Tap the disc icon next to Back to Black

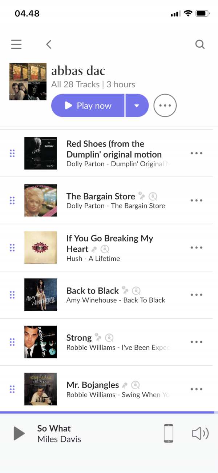[136, 290]
